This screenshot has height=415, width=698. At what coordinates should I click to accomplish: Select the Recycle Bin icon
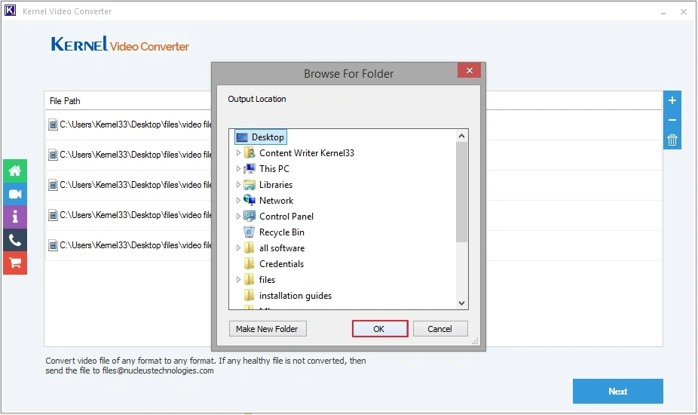[x=250, y=232]
